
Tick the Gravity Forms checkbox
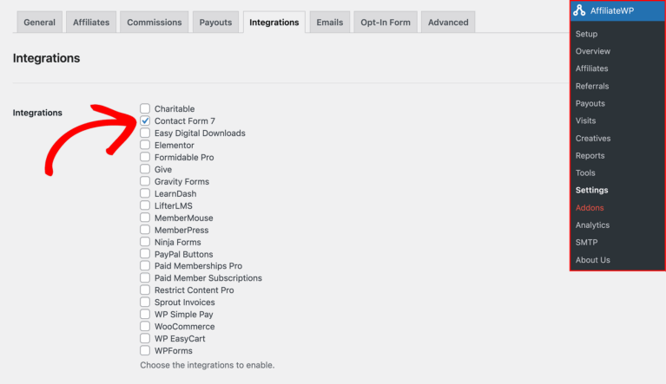tap(145, 181)
